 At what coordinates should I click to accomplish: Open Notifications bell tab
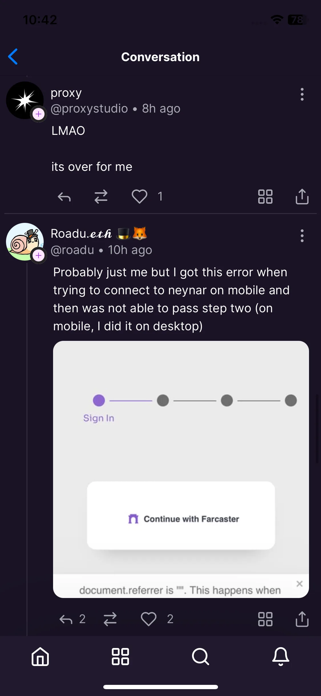coord(281,656)
